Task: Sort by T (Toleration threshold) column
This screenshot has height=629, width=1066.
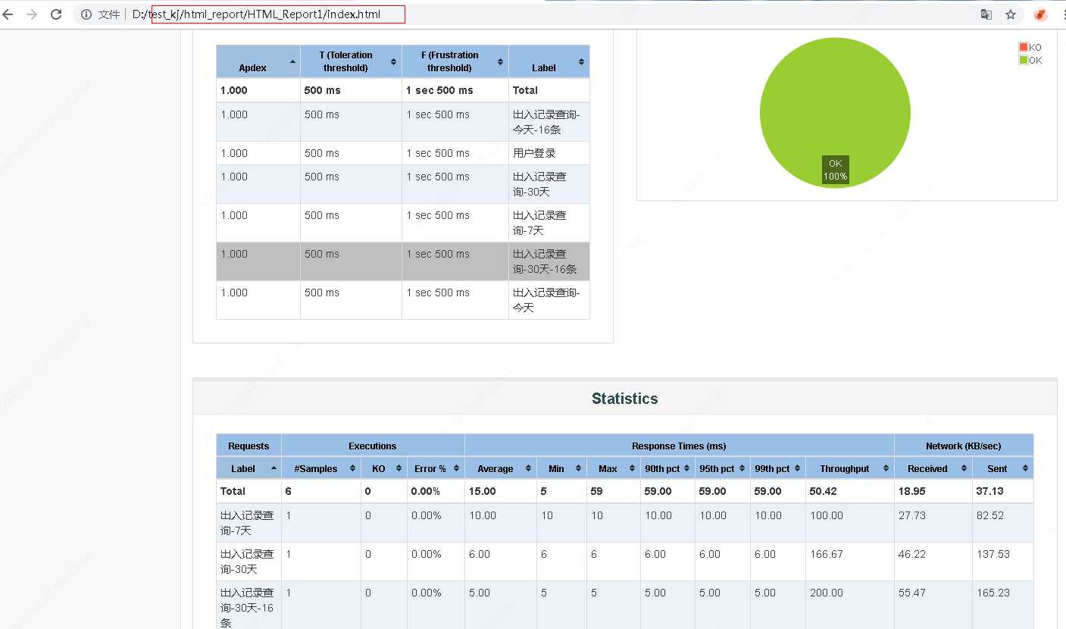Action: coord(351,61)
